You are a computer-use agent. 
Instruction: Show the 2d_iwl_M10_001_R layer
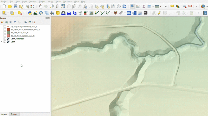(x=5, y=33)
